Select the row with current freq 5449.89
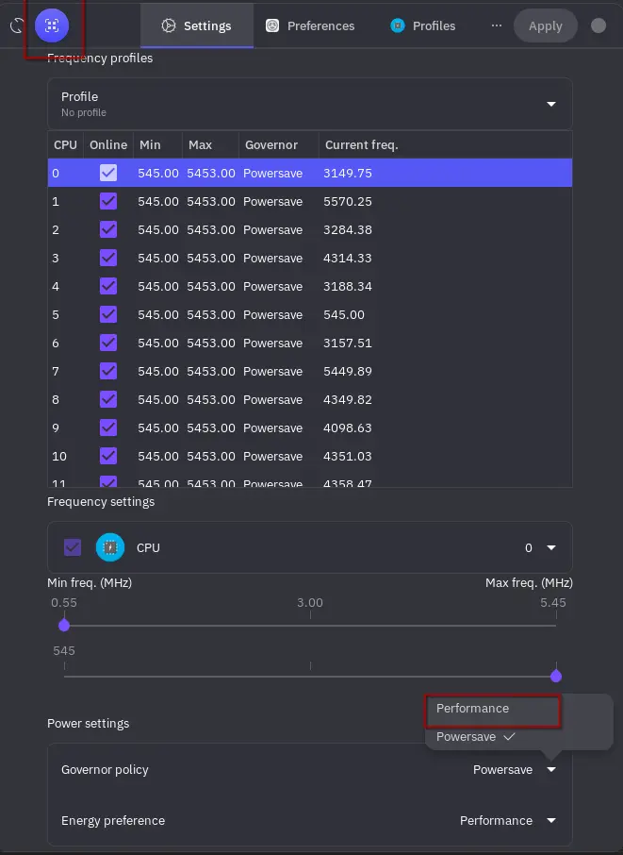This screenshot has width=623, height=855. pyautogui.click(x=310, y=371)
